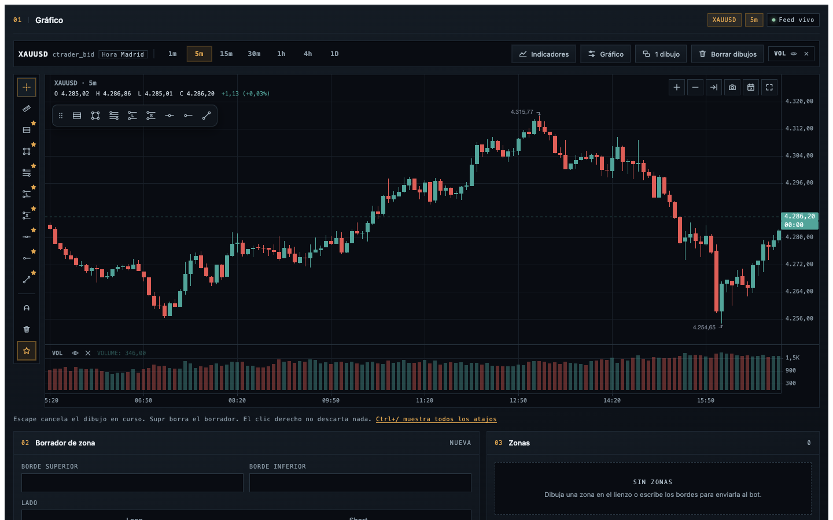Open the Gráfico settings button
This screenshot has width=833, height=520.
(x=606, y=54)
